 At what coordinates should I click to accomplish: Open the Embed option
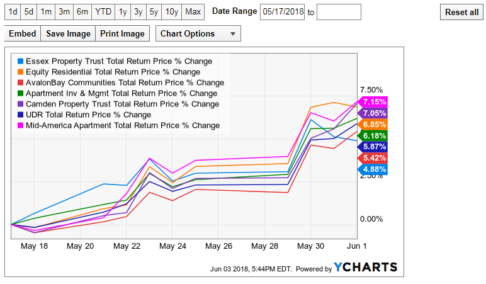click(22, 33)
